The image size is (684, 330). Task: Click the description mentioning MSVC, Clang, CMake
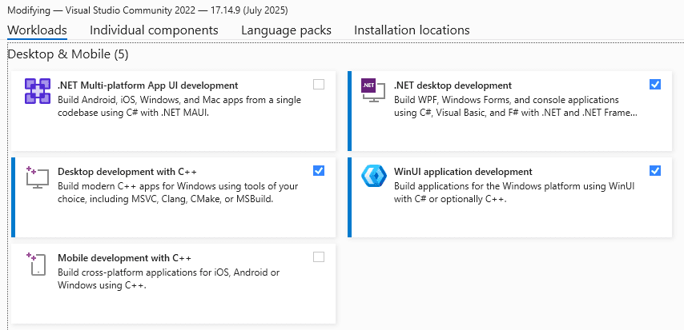[x=178, y=193]
